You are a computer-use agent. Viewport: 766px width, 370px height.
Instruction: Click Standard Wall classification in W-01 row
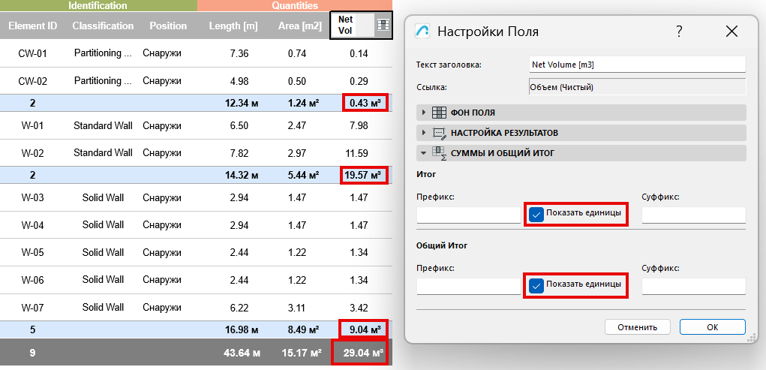(x=103, y=125)
